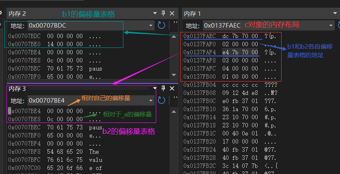
Task: Click bytes '14 00 00 00' in 内存 2
Action: [65, 44]
